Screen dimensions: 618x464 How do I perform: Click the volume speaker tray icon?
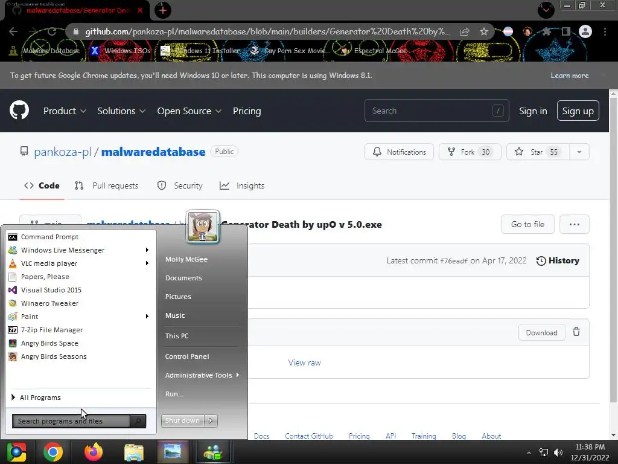coord(558,453)
